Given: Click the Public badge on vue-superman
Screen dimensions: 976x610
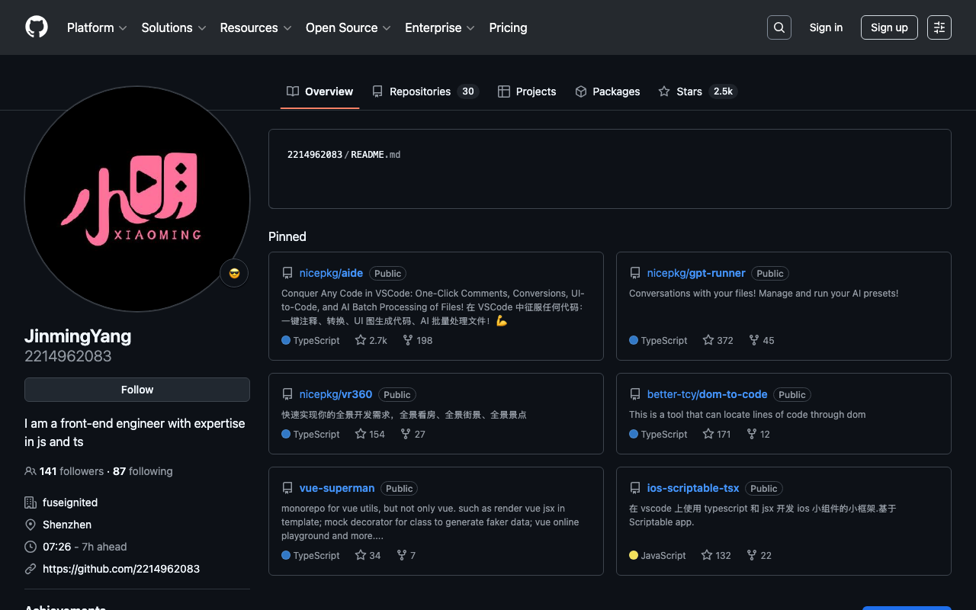Looking at the screenshot, I should coord(400,489).
